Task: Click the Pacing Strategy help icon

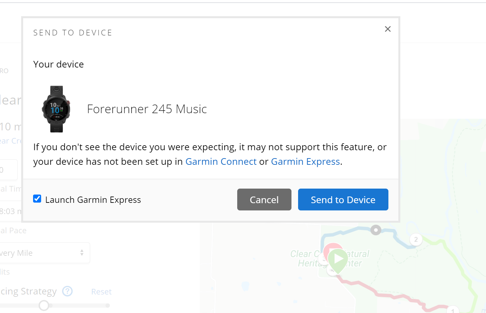Action: pos(67,291)
